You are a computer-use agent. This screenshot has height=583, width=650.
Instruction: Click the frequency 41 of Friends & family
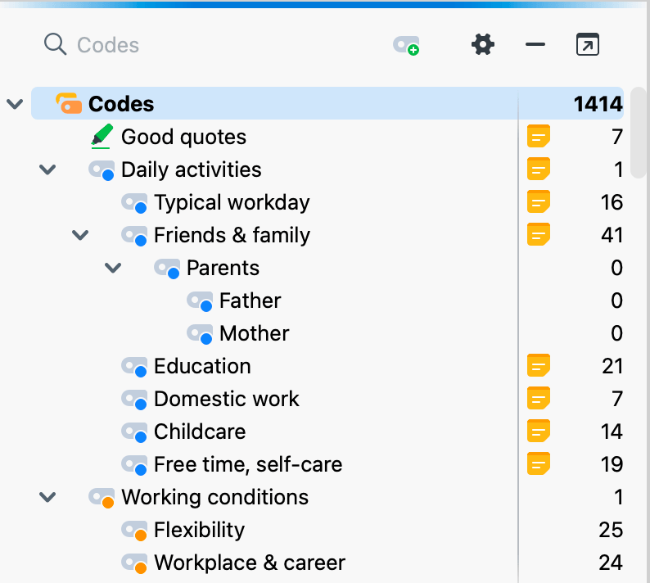click(612, 235)
